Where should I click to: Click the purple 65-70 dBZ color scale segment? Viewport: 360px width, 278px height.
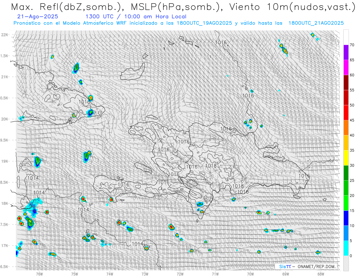coord(346,52)
